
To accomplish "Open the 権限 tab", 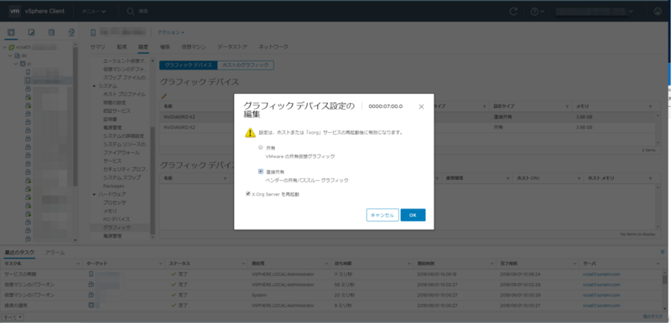I will click(164, 47).
